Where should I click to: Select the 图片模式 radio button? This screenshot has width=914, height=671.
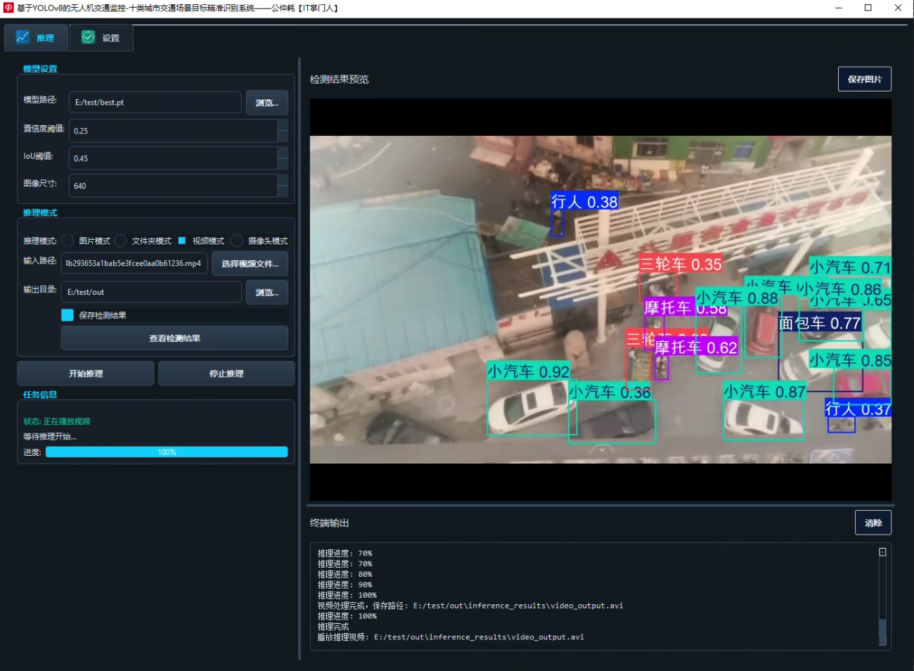click(x=67, y=241)
